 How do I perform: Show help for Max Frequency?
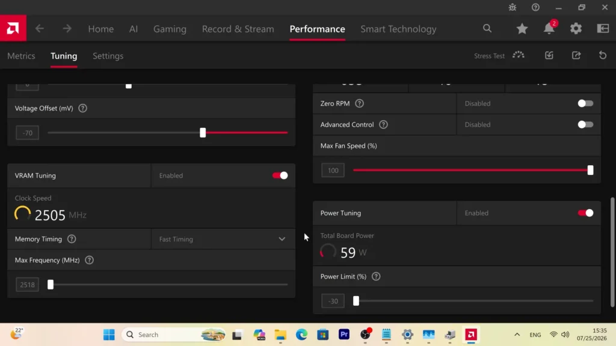(x=89, y=260)
